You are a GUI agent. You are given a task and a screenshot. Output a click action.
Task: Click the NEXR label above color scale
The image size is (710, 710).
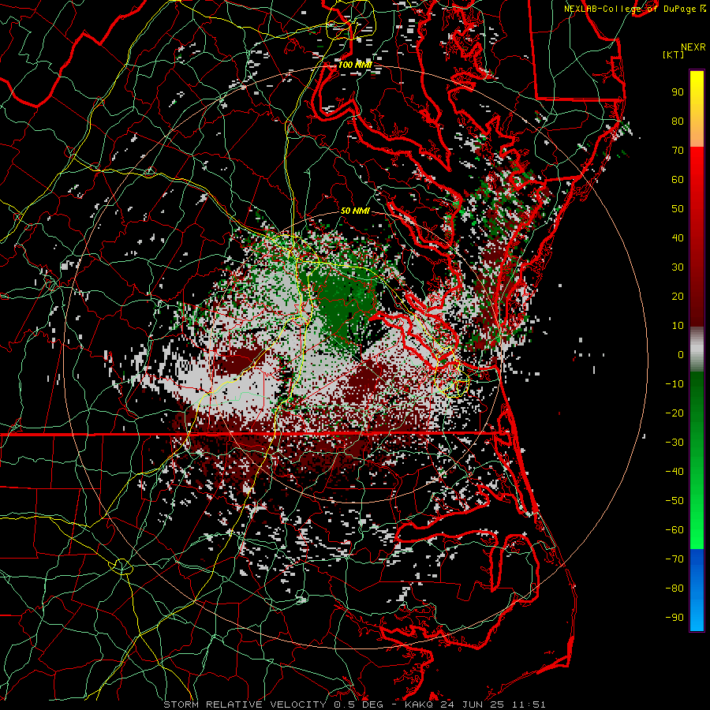(x=693, y=47)
